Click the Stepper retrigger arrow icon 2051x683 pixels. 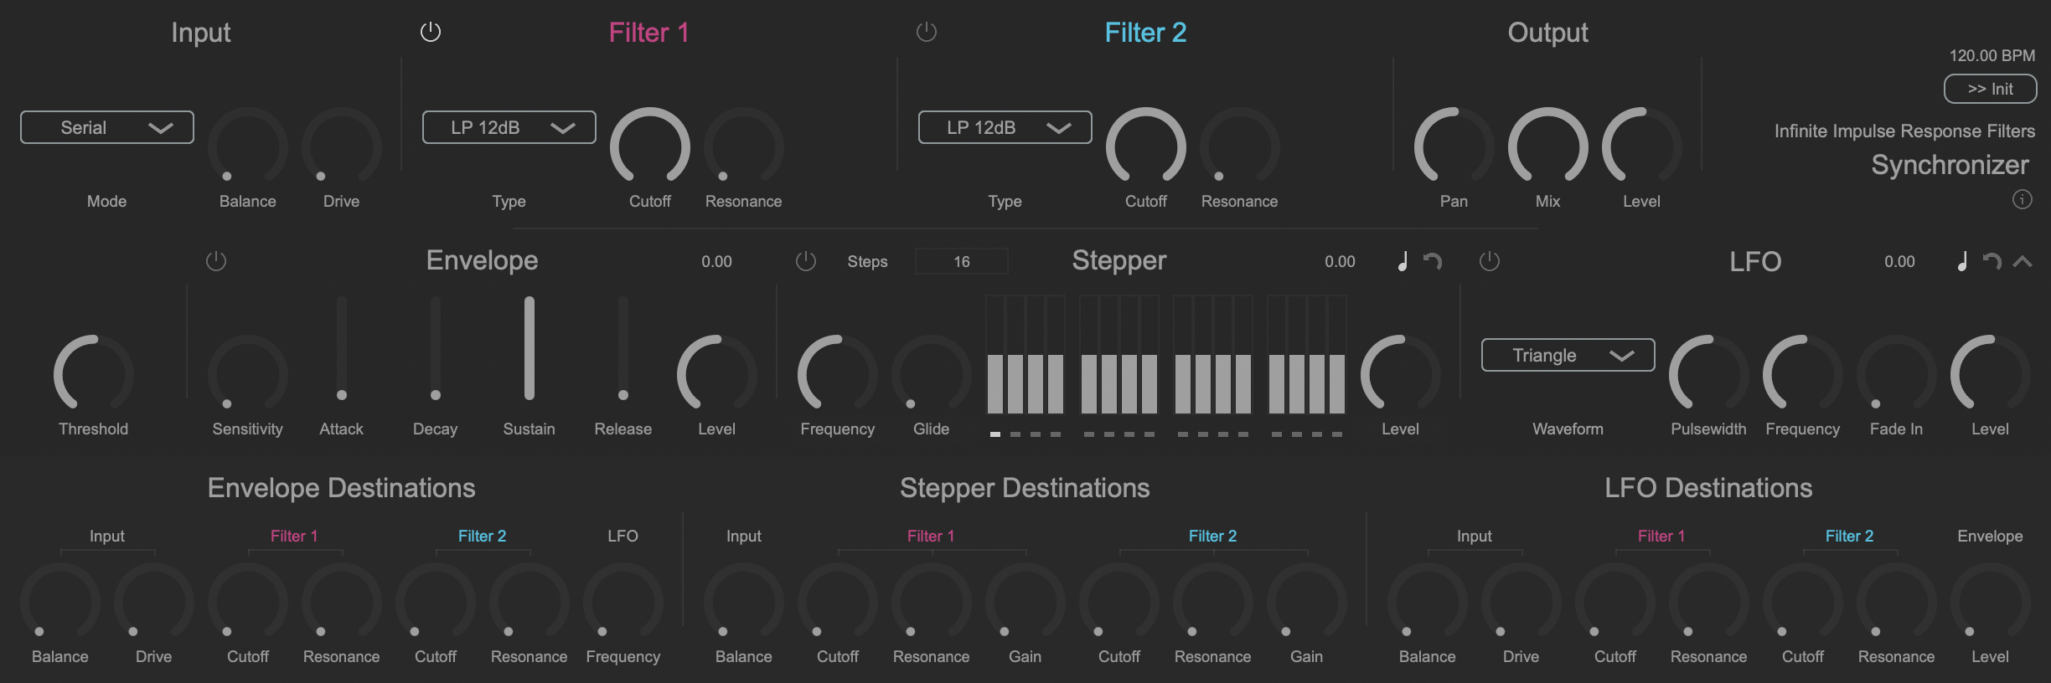coord(1433,262)
